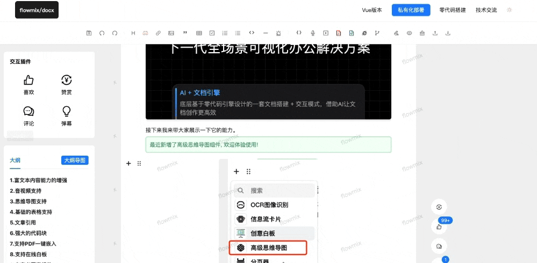Click the toolbox icon in the toolbar
Screen dimensions: 537x263
422,33
